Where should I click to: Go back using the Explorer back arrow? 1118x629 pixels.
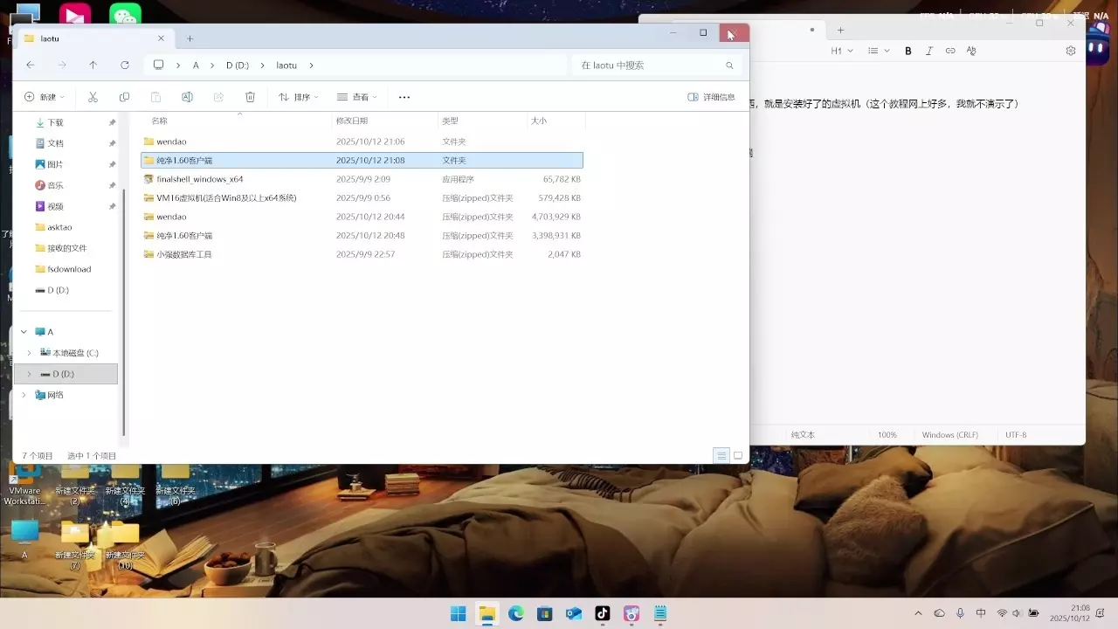click(31, 65)
